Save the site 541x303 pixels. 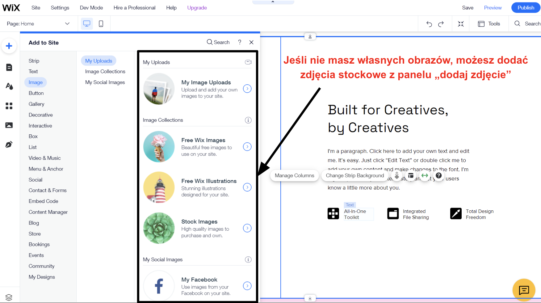click(x=468, y=8)
